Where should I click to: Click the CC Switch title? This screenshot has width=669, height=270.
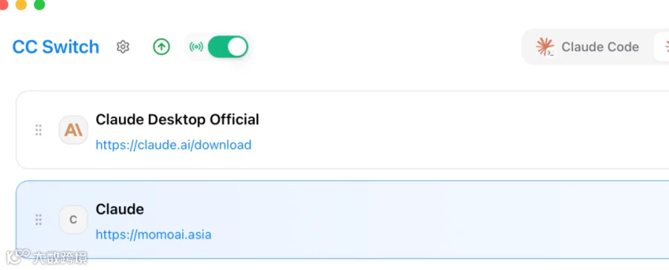[x=56, y=47]
